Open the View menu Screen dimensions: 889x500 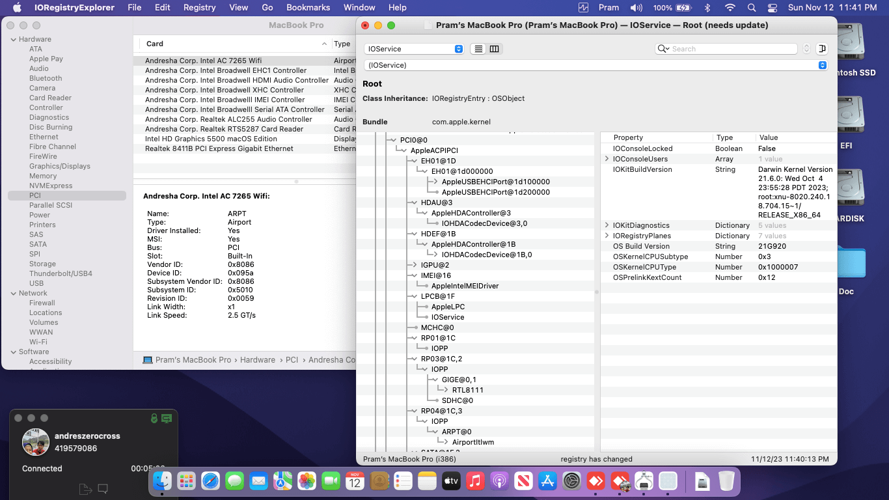(x=239, y=8)
